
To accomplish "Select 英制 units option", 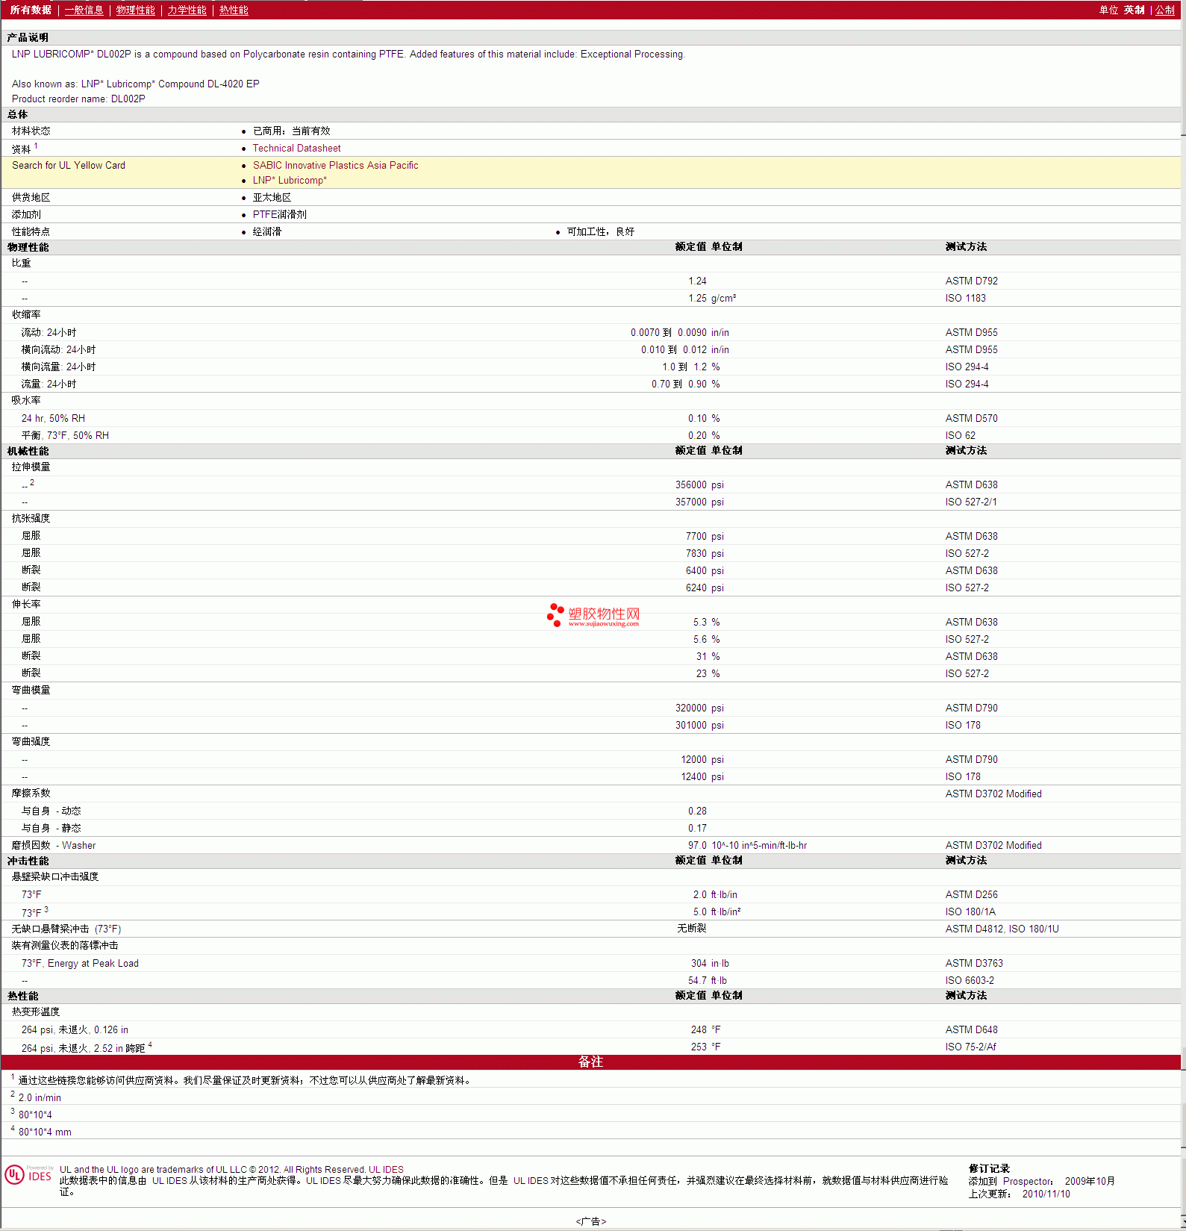I will click(x=1134, y=10).
